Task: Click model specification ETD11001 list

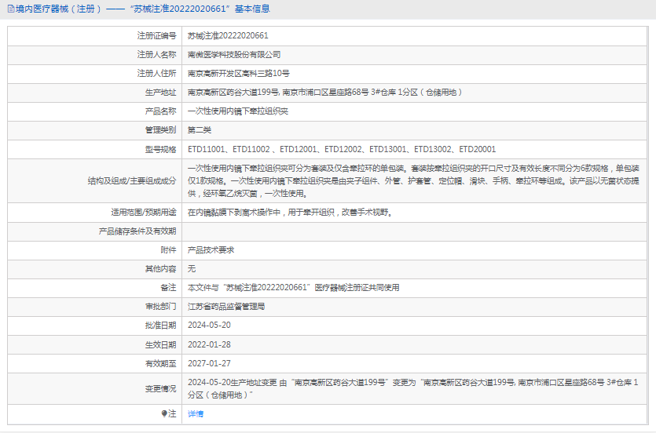Action: click(x=342, y=149)
